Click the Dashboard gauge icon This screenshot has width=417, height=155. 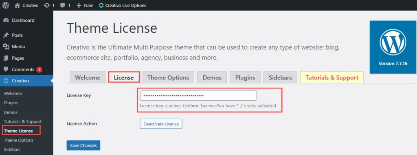[x=6, y=20]
